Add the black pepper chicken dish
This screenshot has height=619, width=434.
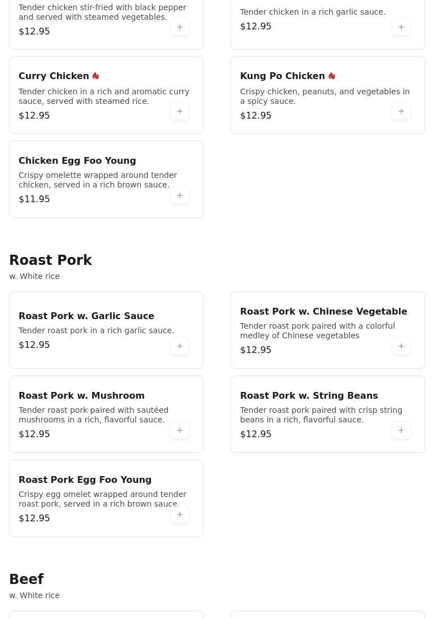[180, 27]
